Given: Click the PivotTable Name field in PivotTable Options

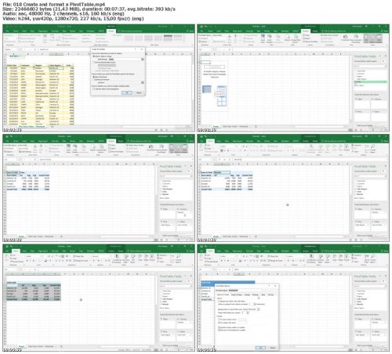Looking at the screenshot, I should (x=245, y=291).
